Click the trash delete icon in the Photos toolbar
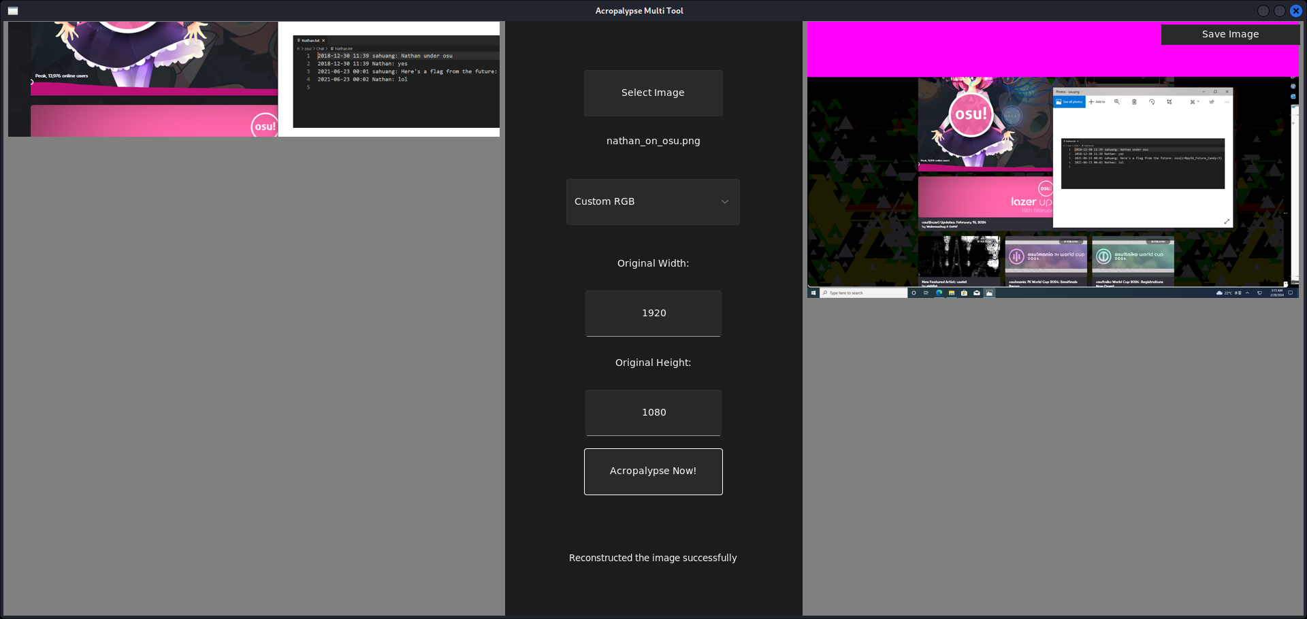Viewport: 1307px width, 619px height. click(1134, 102)
